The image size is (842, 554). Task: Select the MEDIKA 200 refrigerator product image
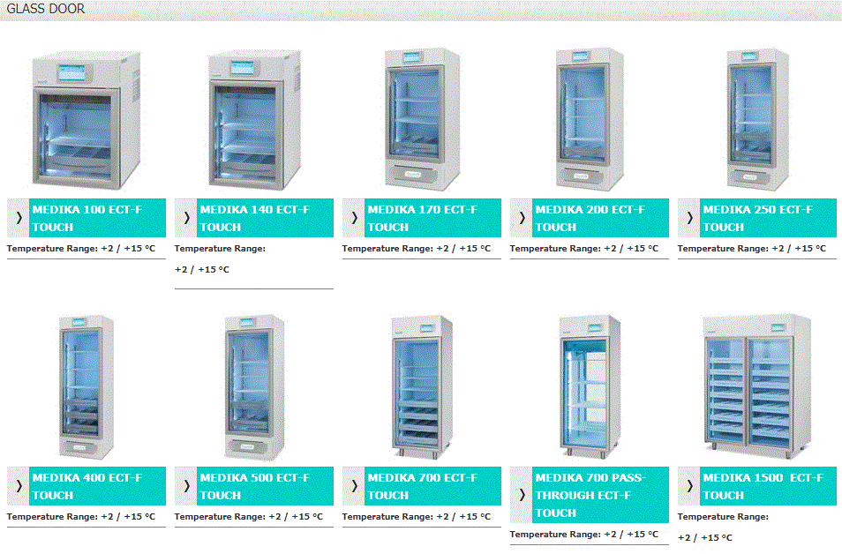tap(590, 119)
